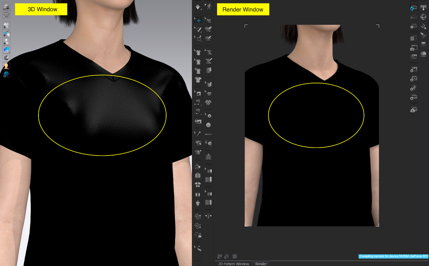
Task: Open camera properties gear icon
Action: coord(413,79)
